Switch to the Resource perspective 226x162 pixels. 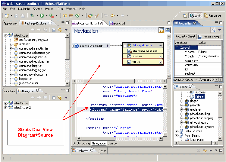213,16
